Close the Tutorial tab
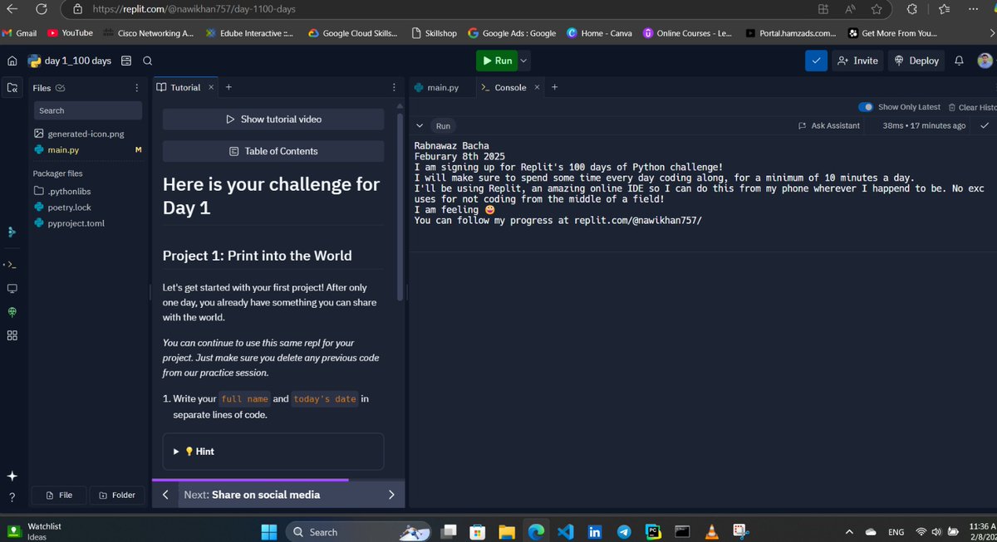Image resolution: width=997 pixels, height=542 pixels. [211, 87]
